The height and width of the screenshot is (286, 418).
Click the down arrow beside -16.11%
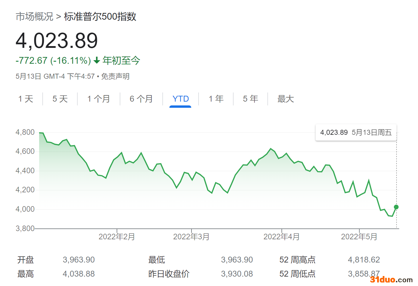(x=97, y=61)
